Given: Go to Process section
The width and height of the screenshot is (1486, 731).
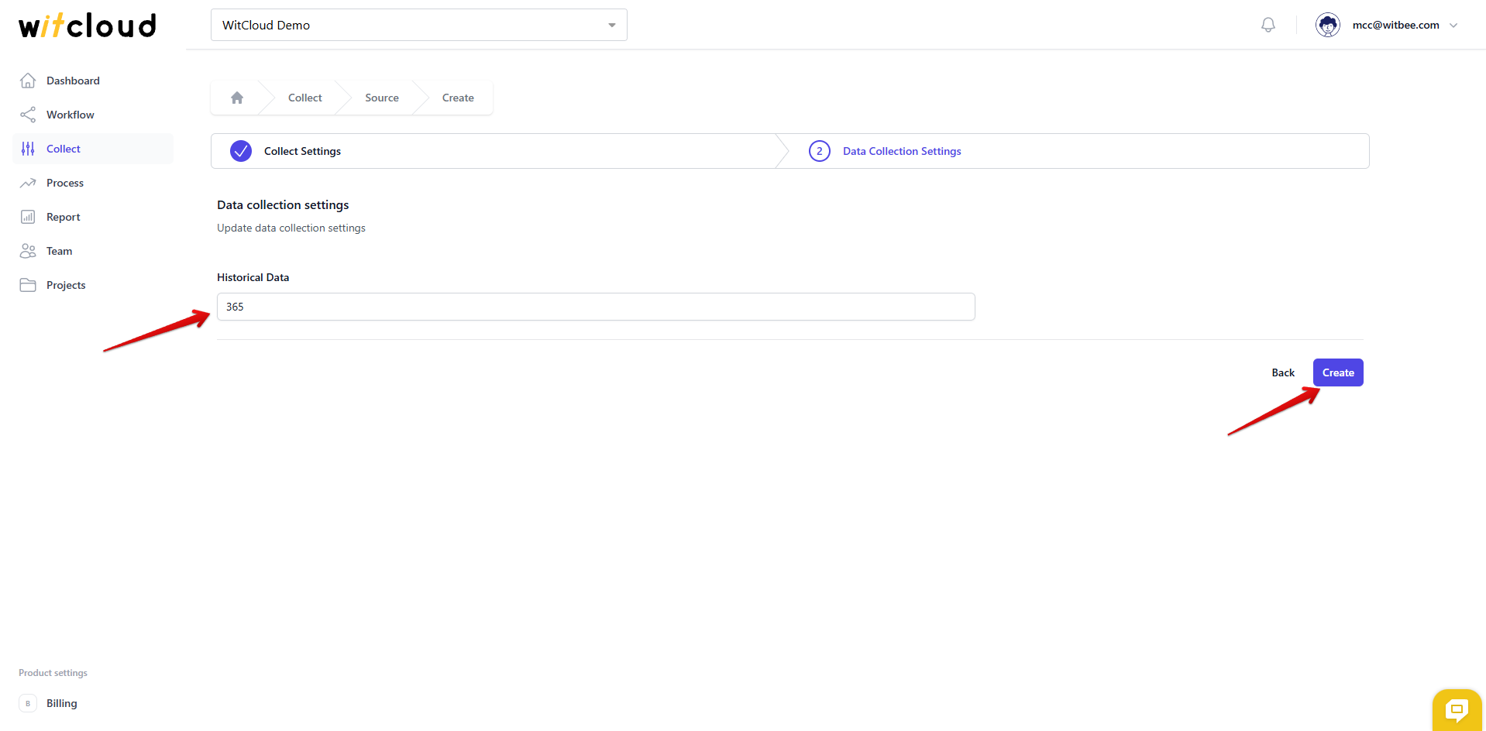Looking at the screenshot, I should [x=65, y=183].
